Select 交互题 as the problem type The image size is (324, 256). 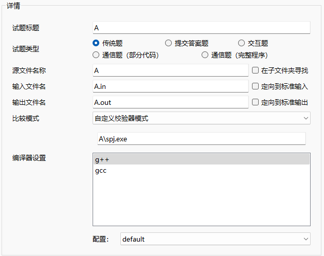(x=241, y=43)
